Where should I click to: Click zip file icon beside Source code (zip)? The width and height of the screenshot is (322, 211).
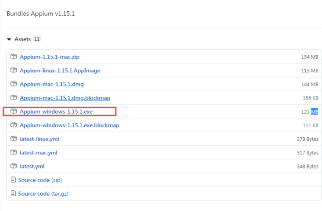pos(13,180)
